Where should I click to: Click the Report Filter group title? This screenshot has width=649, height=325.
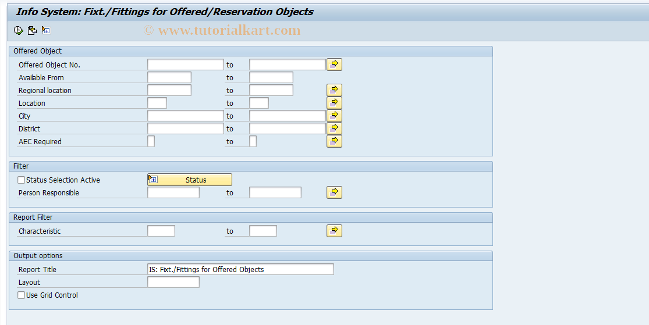point(33,217)
